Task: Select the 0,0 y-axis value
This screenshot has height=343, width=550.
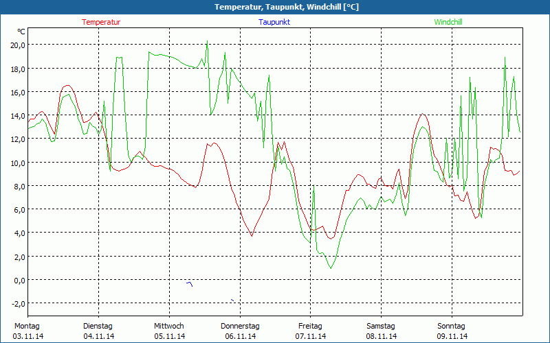Action: (x=19, y=280)
